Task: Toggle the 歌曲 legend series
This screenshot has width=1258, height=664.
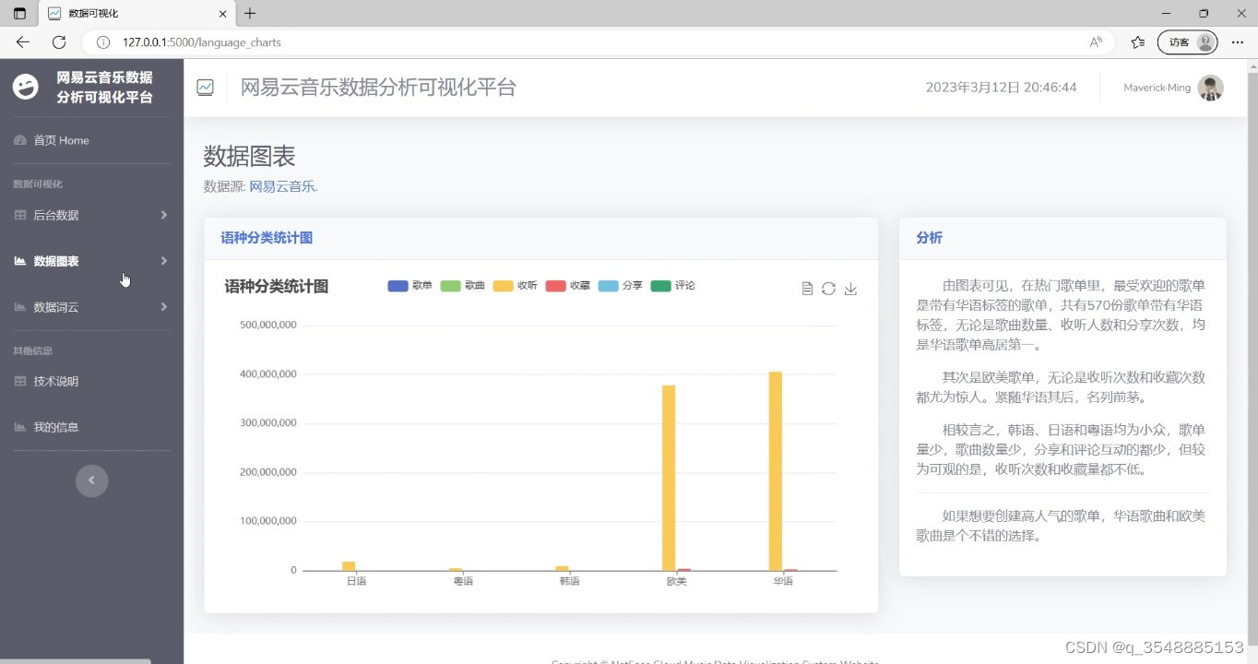Action: pos(462,286)
